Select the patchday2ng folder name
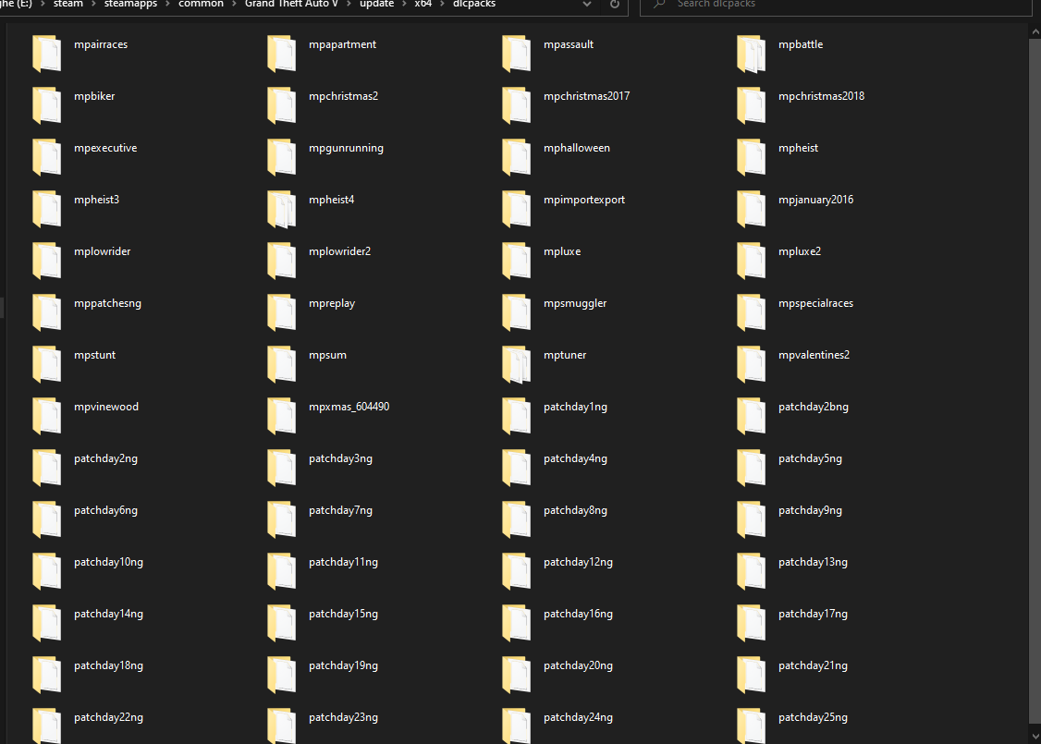The height and width of the screenshot is (744, 1041). pyautogui.click(x=105, y=458)
